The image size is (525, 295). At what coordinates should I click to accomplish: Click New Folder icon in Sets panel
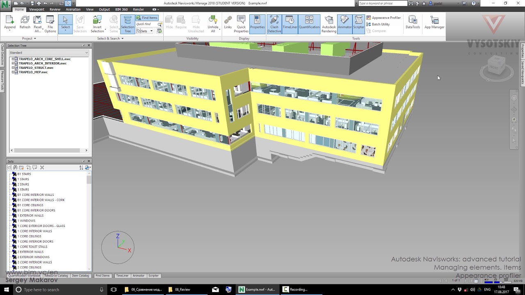coord(21,168)
